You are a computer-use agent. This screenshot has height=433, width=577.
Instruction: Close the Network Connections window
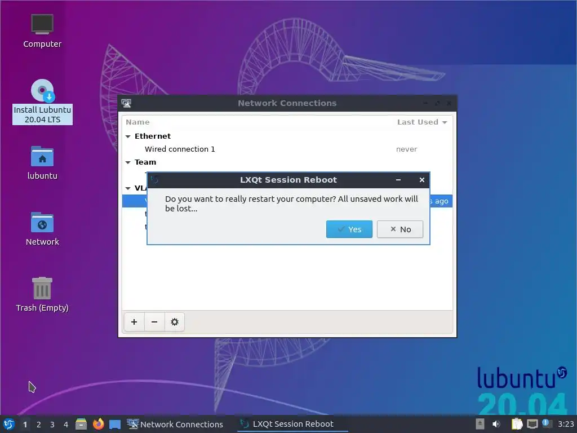449,104
